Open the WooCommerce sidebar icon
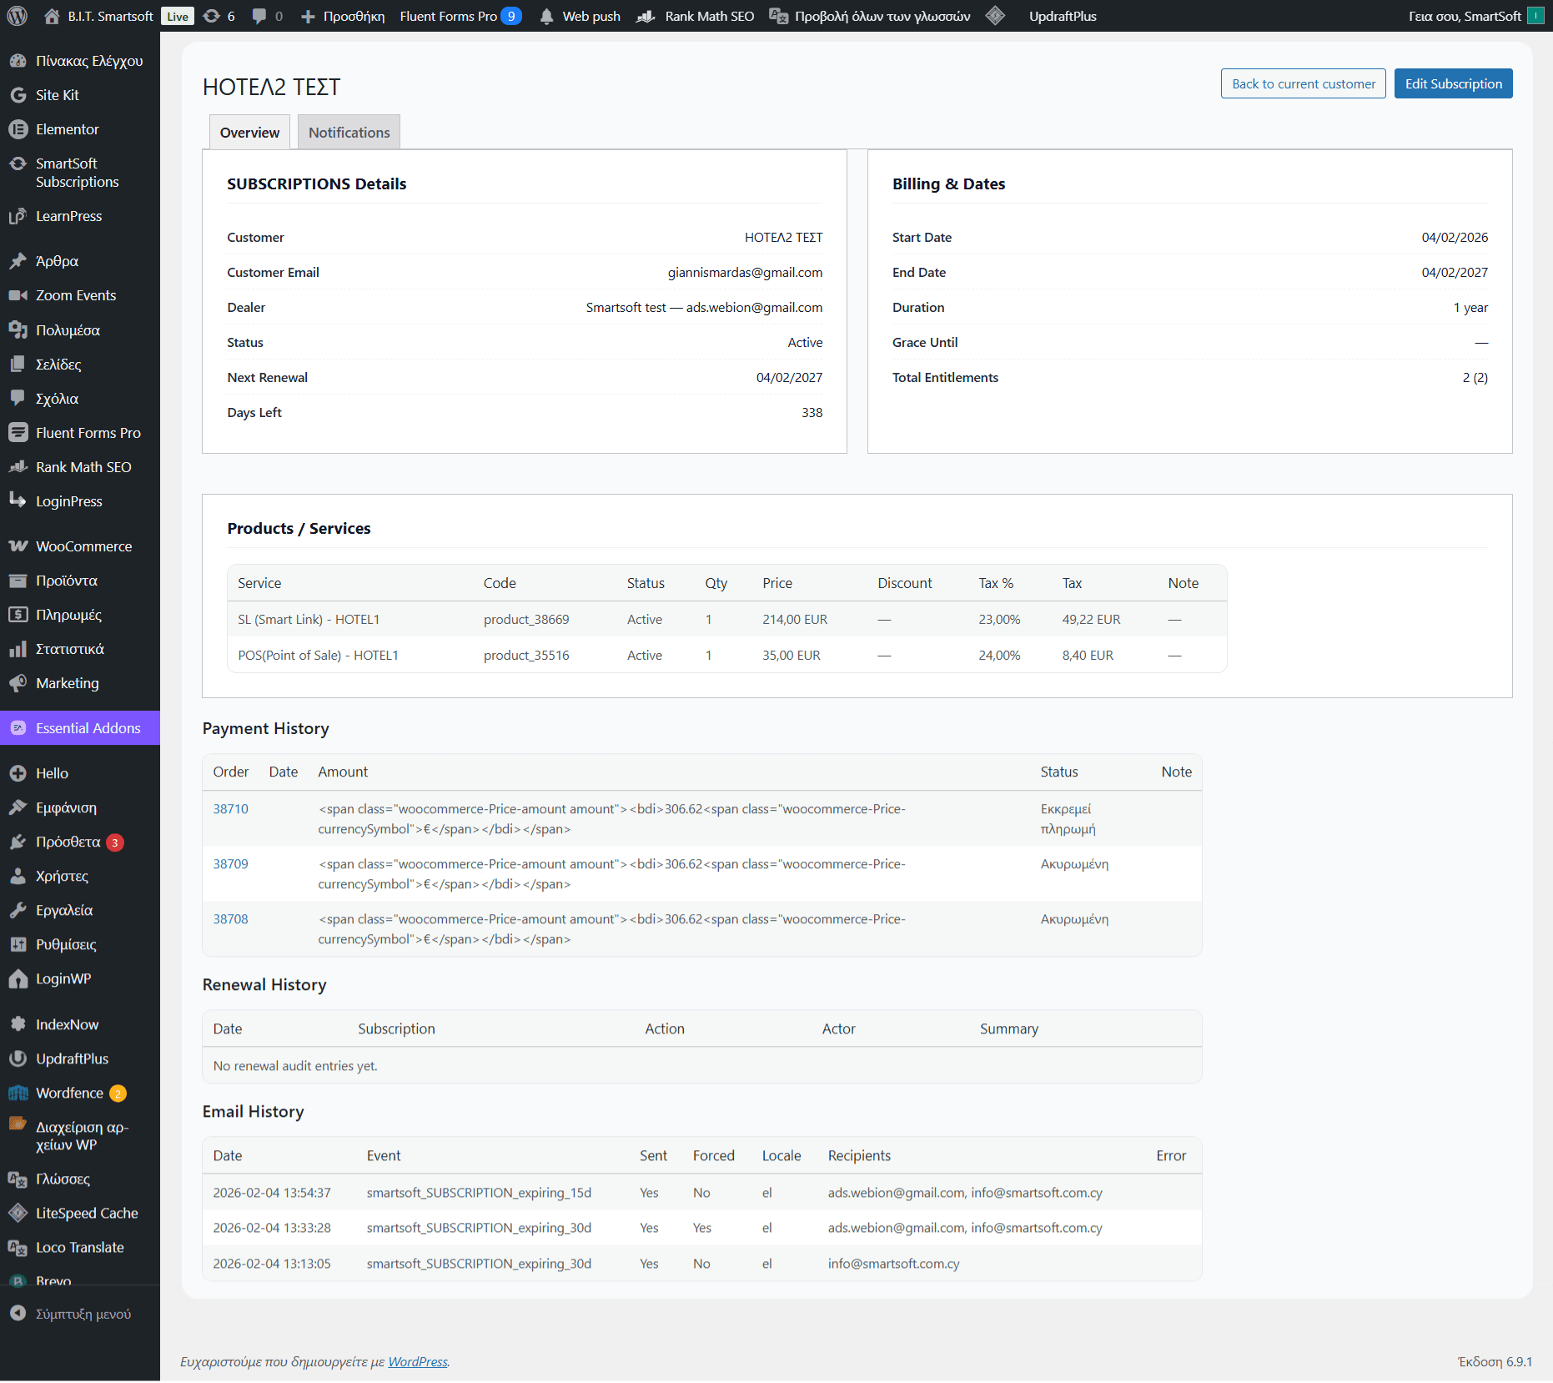This screenshot has height=1383, width=1553. pyautogui.click(x=18, y=546)
